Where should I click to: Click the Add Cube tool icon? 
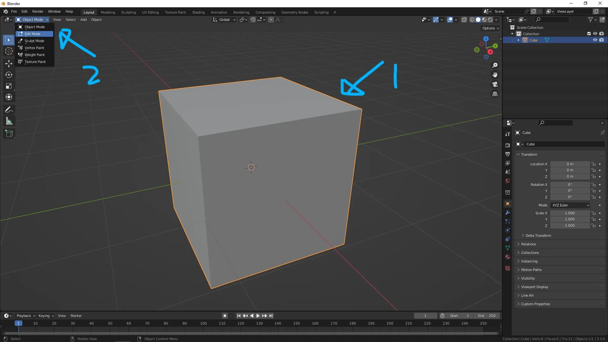pyautogui.click(x=9, y=134)
